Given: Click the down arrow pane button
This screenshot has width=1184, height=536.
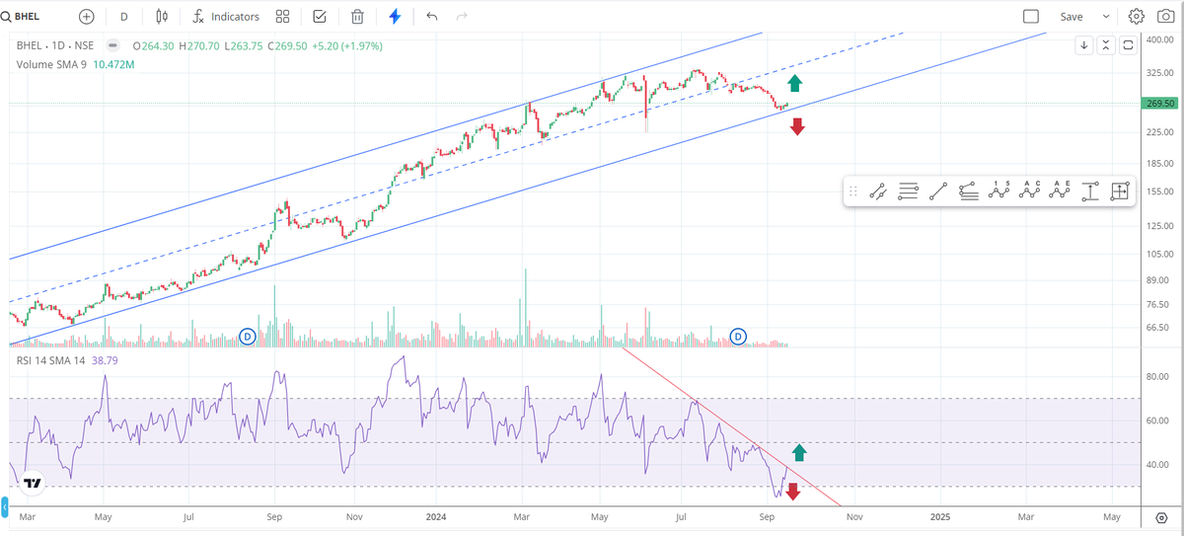Looking at the screenshot, I should click(x=1083, y=45).
